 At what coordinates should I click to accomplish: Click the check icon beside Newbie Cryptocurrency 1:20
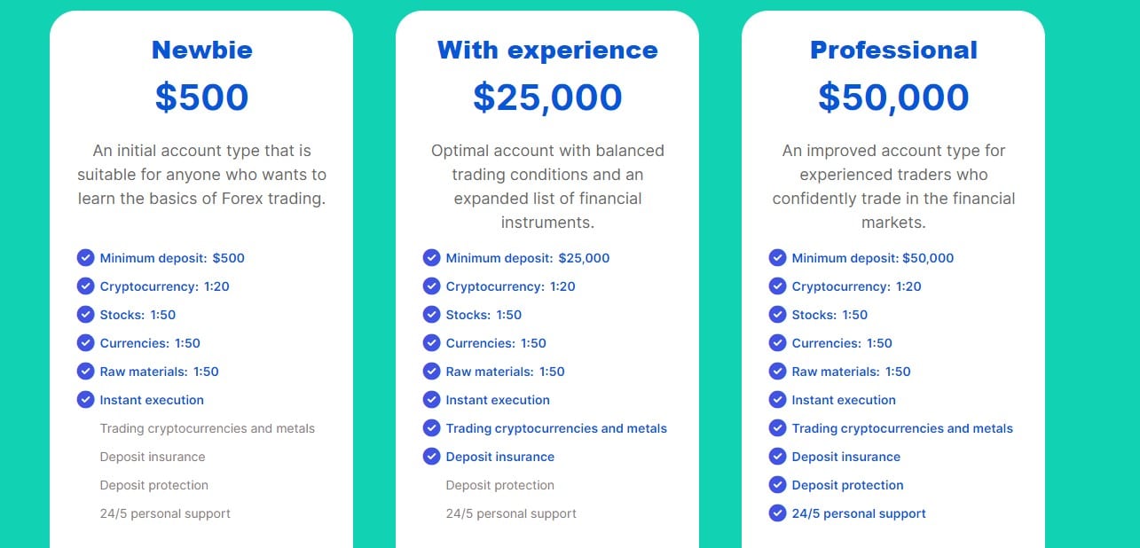coord(85,286)
